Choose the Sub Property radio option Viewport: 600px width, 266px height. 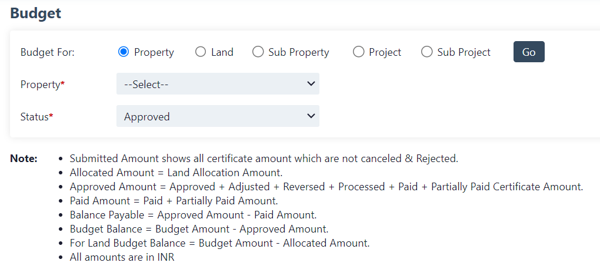258,52
